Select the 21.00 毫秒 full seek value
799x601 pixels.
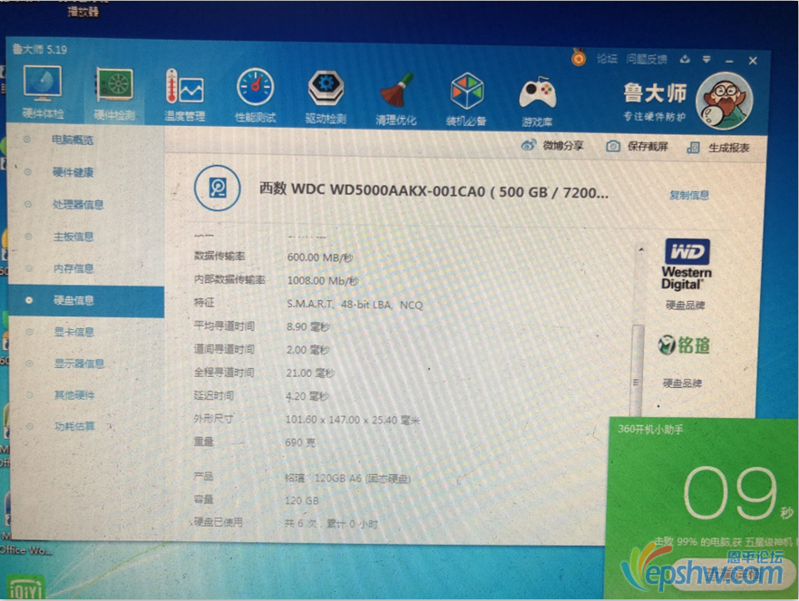(310, 373)
